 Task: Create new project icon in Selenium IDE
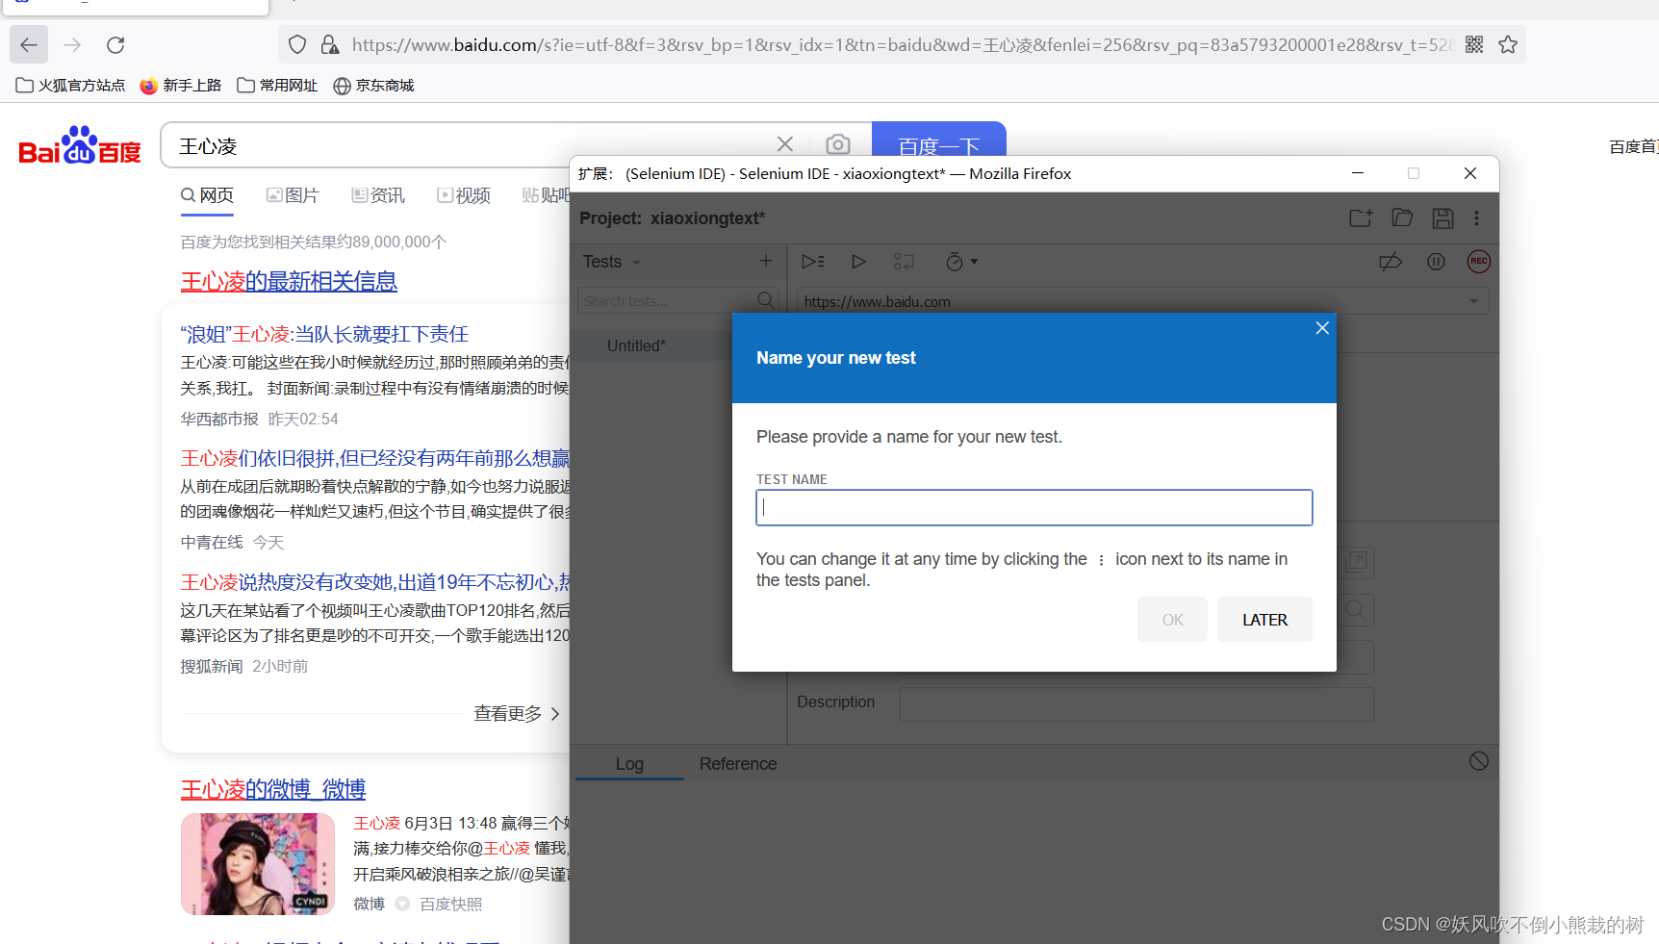[x=1361, y=218]
